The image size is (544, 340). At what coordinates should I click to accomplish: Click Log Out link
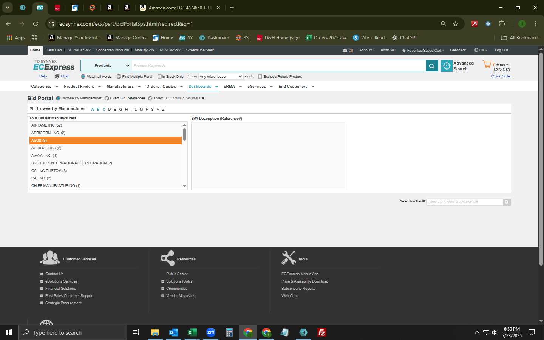tap(501, 50)
